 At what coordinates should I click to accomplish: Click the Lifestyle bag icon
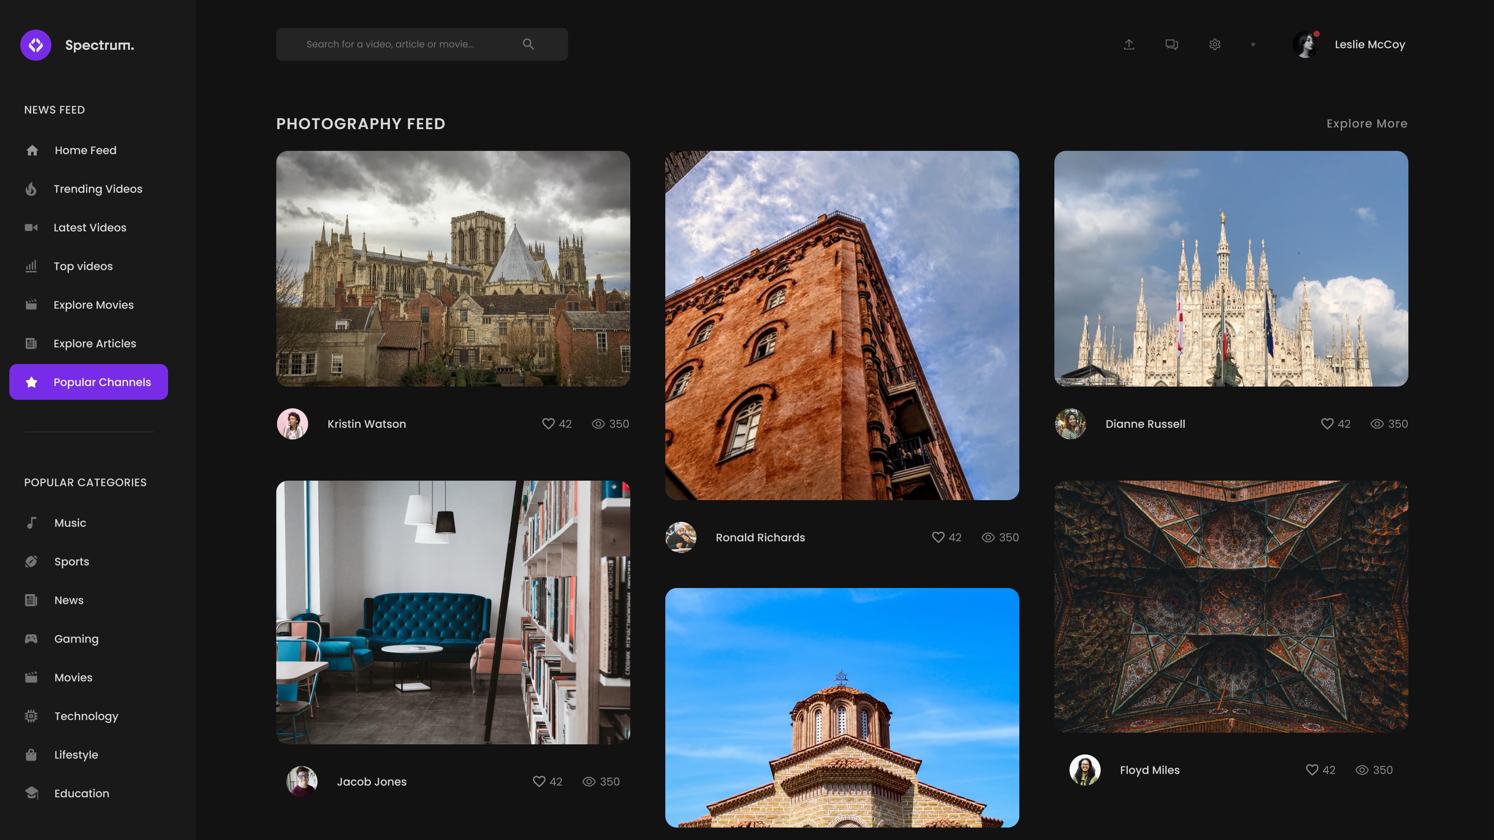pyautogui.click(x=31, y=755)
